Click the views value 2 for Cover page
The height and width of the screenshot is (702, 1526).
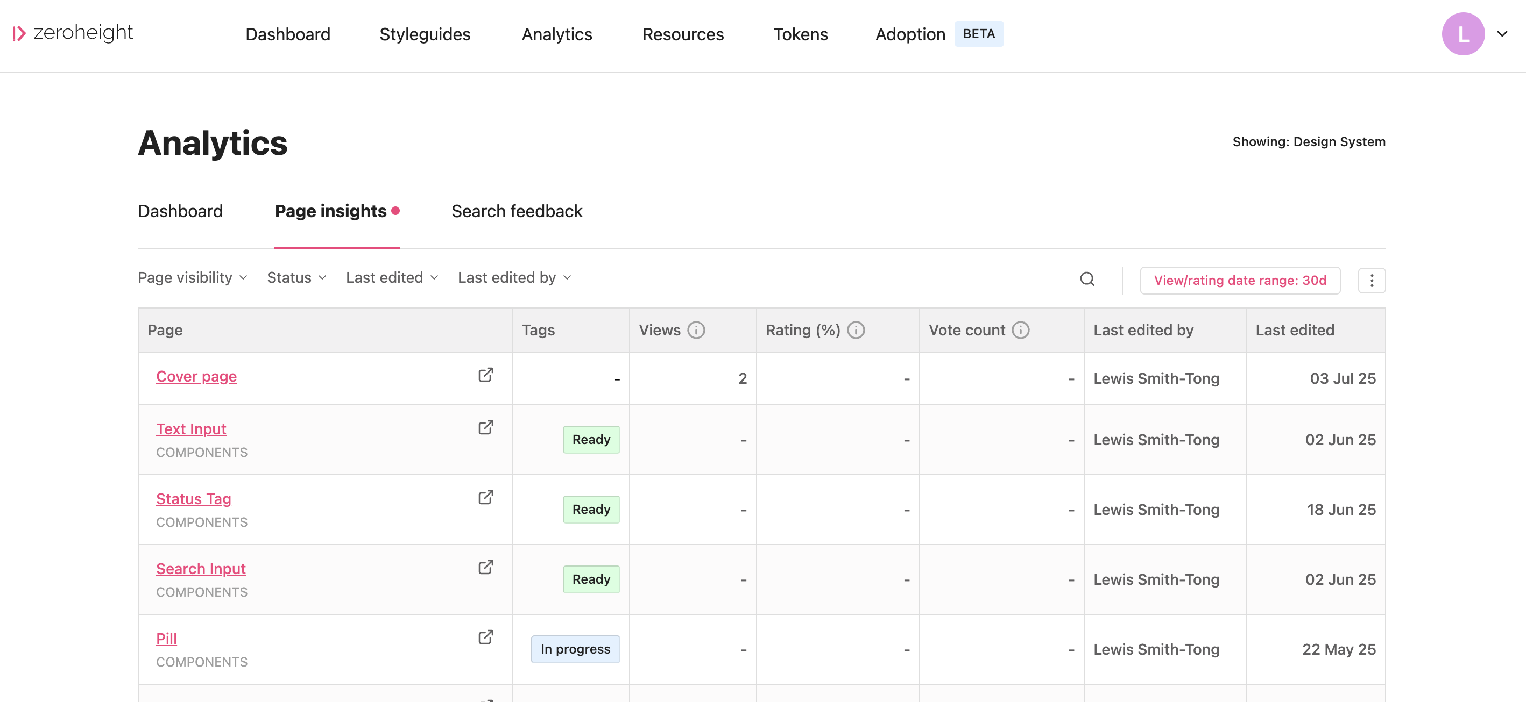click(742, 379)
